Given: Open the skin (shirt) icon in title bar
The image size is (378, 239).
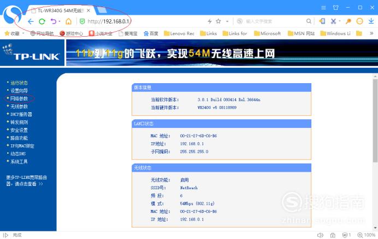Looking at the screenshot, I should 335,8.
